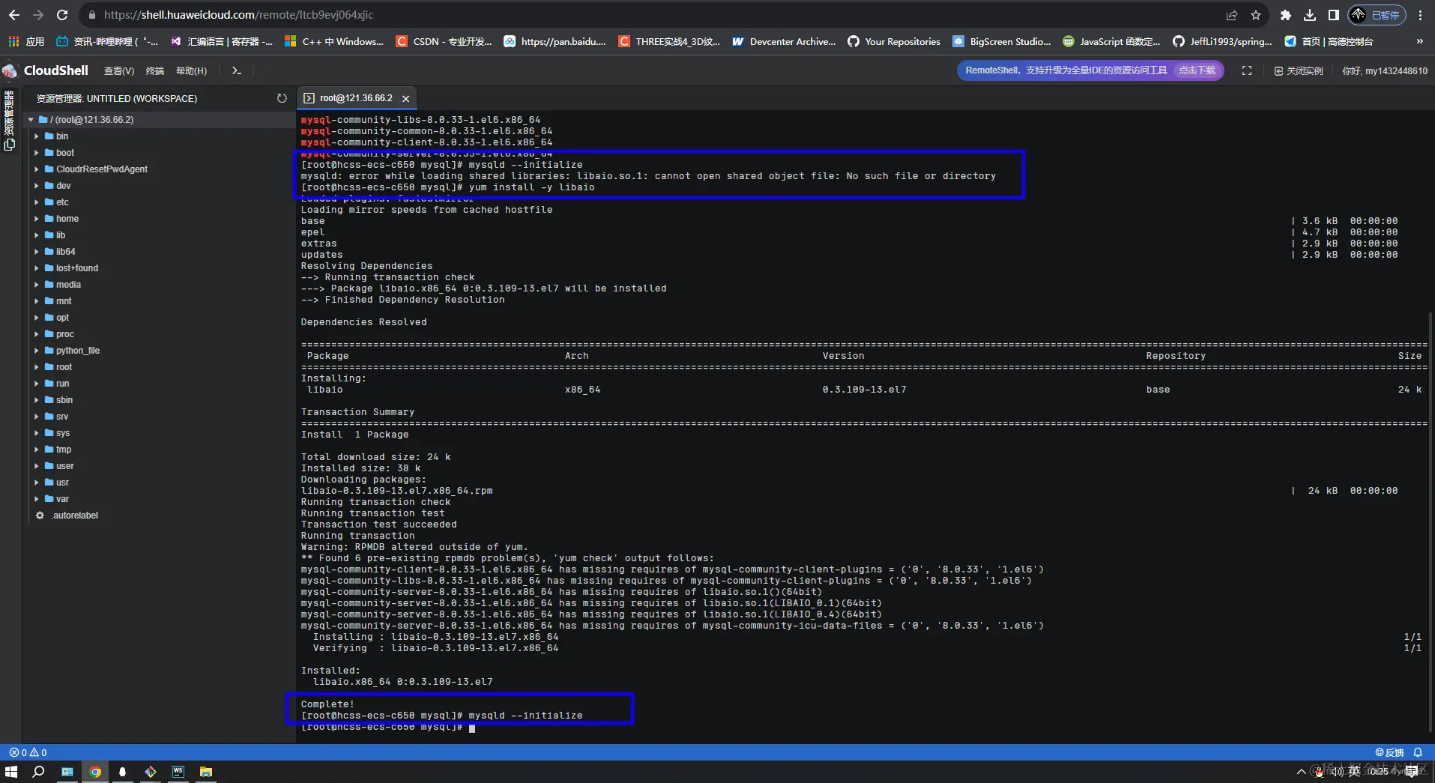Open the 查看(V) menu
Image resolution: width=1435 pixels, height=783 pixels.
point(119,70)
